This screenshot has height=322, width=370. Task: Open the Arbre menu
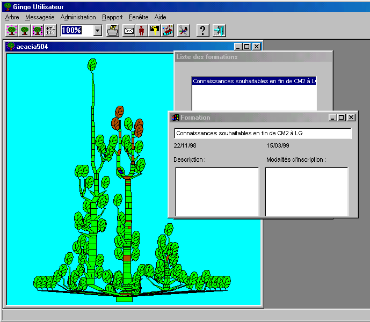point(12,17)
